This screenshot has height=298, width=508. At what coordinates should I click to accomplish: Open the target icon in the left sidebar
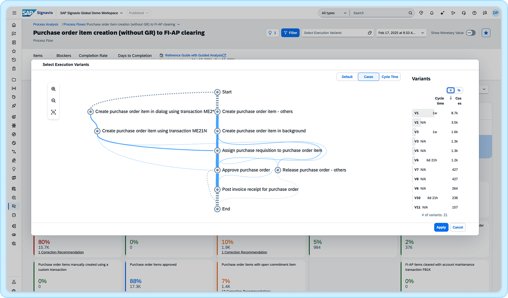pyautogui.click(x=14, y=117)
